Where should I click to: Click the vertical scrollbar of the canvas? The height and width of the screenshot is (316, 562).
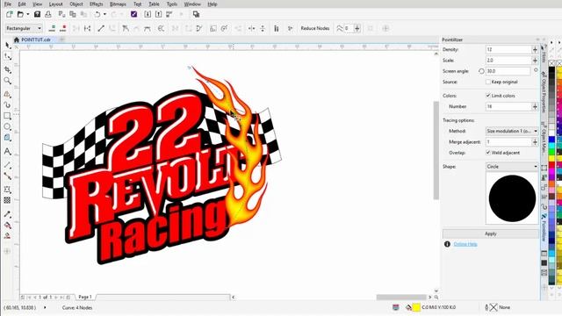click(x=436, y=150)
